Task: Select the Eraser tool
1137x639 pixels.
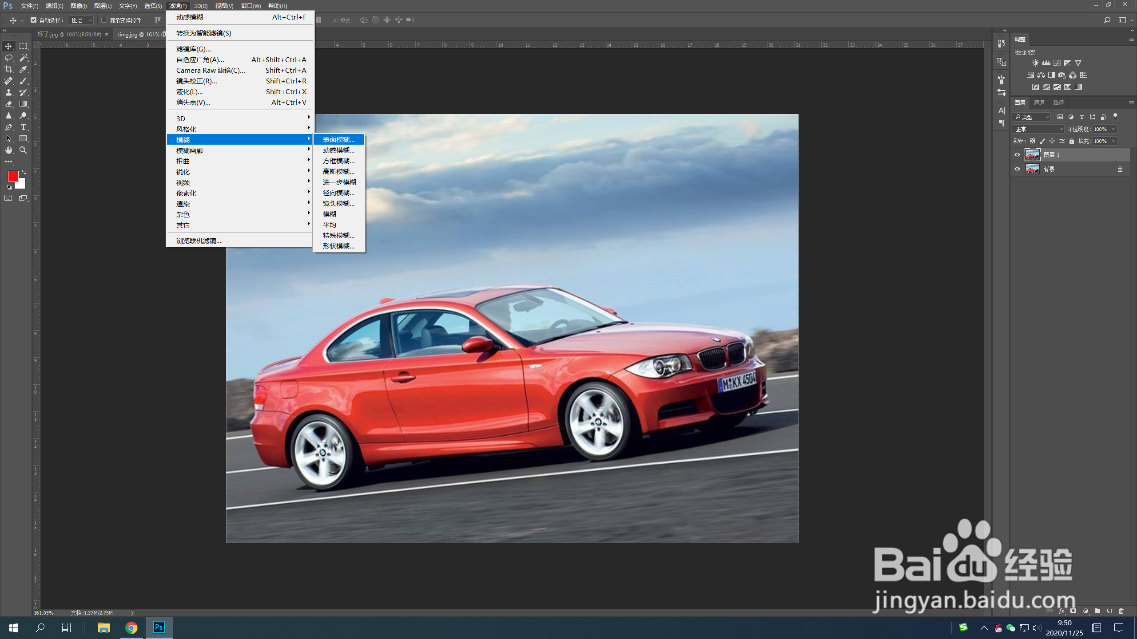Action: click(x=8, y=104)
